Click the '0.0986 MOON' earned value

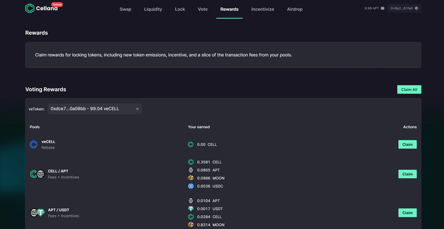pos(210,178)
